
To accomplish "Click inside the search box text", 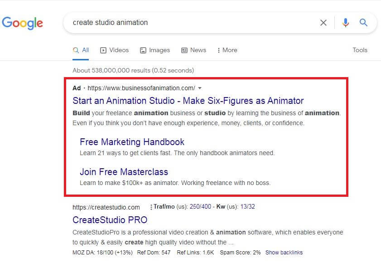I will click(111, 22).
